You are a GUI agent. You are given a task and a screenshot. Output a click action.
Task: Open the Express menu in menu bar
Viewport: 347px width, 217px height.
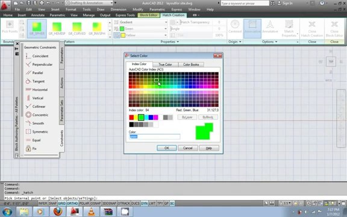177,10
